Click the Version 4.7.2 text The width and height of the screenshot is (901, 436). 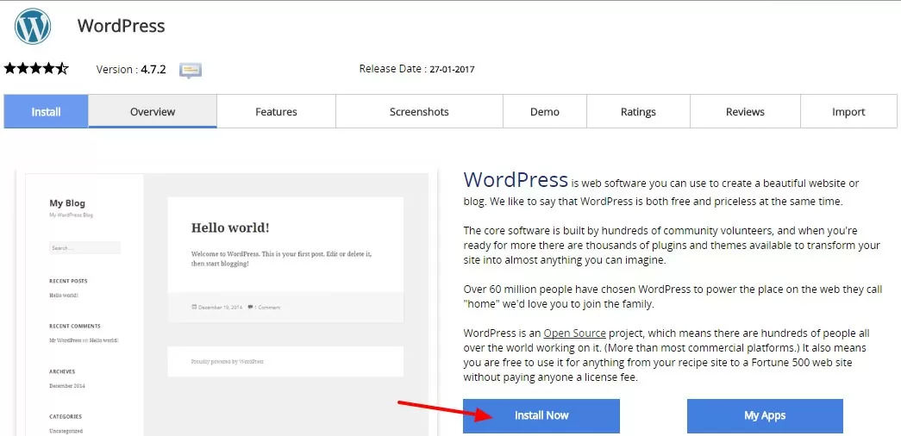click(131, 70)
